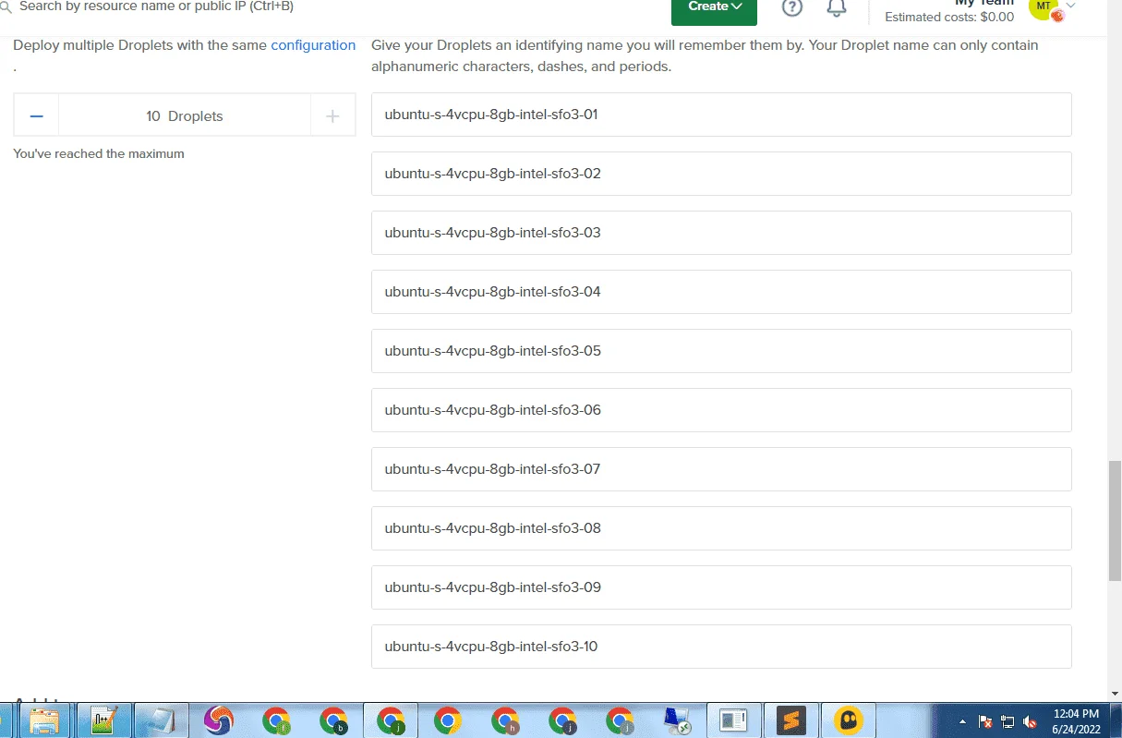The image size is (1122, 738).
Task: Show hidden system tray icons
Action: [963, 721]
